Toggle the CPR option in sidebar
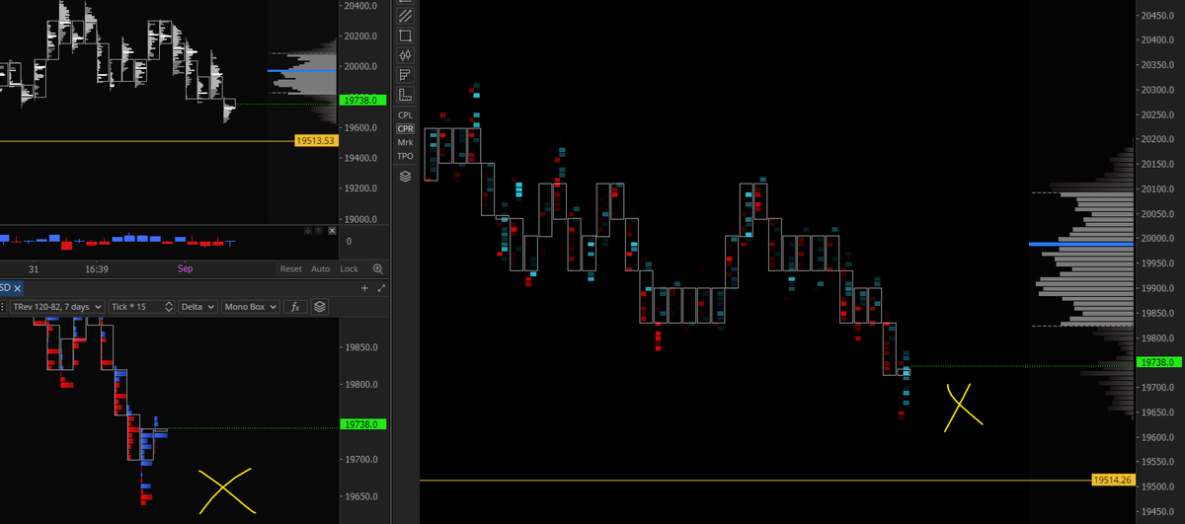This screenshot has width=1185, height=524. click(x=405, y=128)
